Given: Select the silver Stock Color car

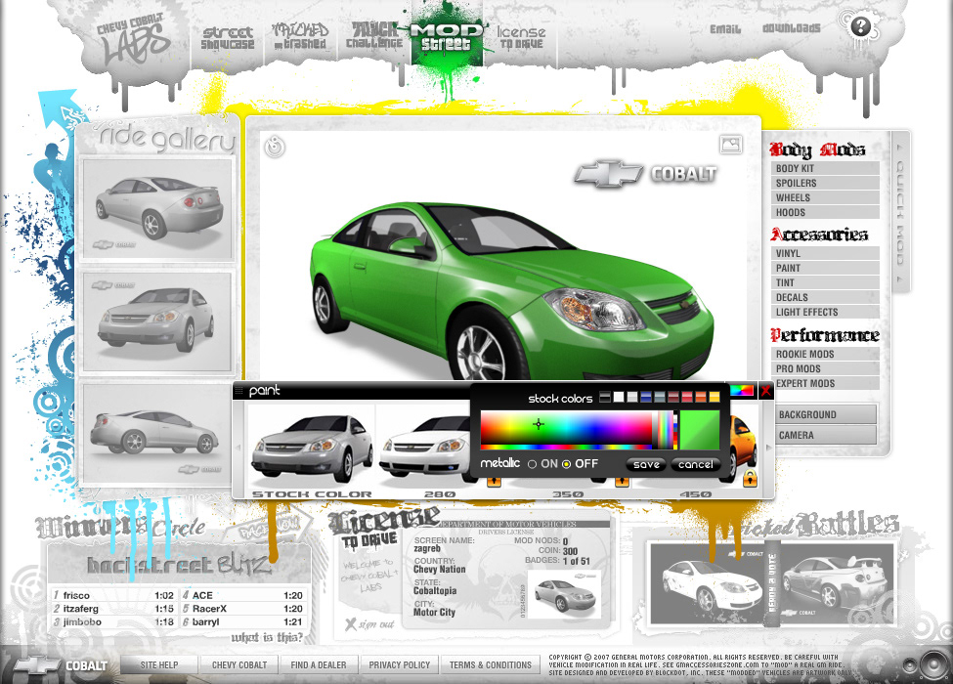Looking at the screenshot, I should pyautogui.click(x=311, y=448).
